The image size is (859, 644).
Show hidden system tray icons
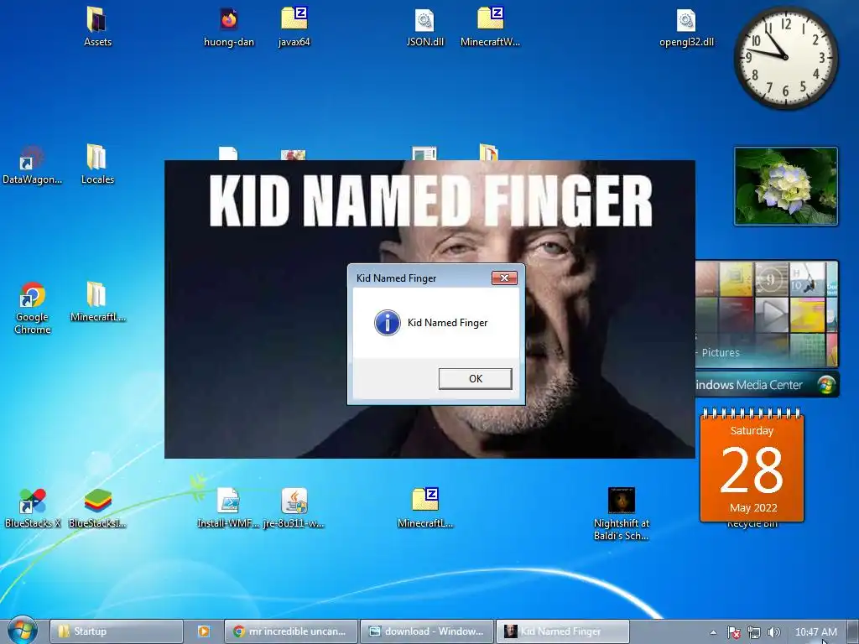coord(713,632)
